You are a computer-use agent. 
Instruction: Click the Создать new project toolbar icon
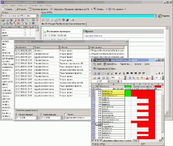pyautogui.click(x=3, y=9)
